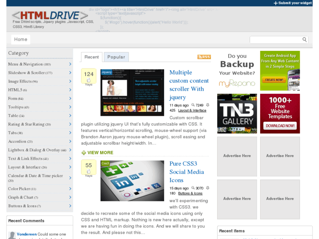Switch to the Recent tab
This screenshot has width=319, height=239.
(92, 57)
